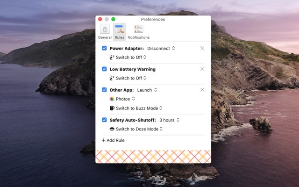Screen dimensions: 299x187
Task: Change the 3 hours auto-shutoff duration
Action: (169, 120)
